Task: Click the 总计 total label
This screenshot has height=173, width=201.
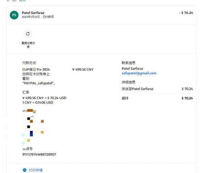Action: tap(125, 98)
